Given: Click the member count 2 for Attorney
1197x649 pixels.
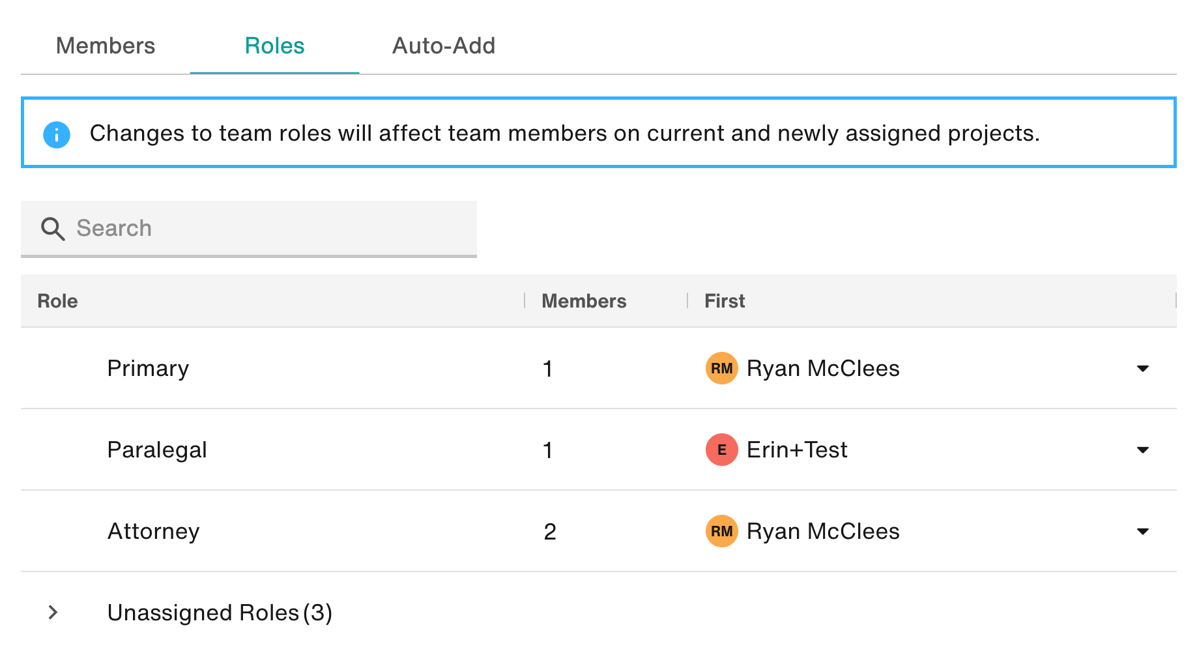Looking at the screenshot, I should 550,532.
